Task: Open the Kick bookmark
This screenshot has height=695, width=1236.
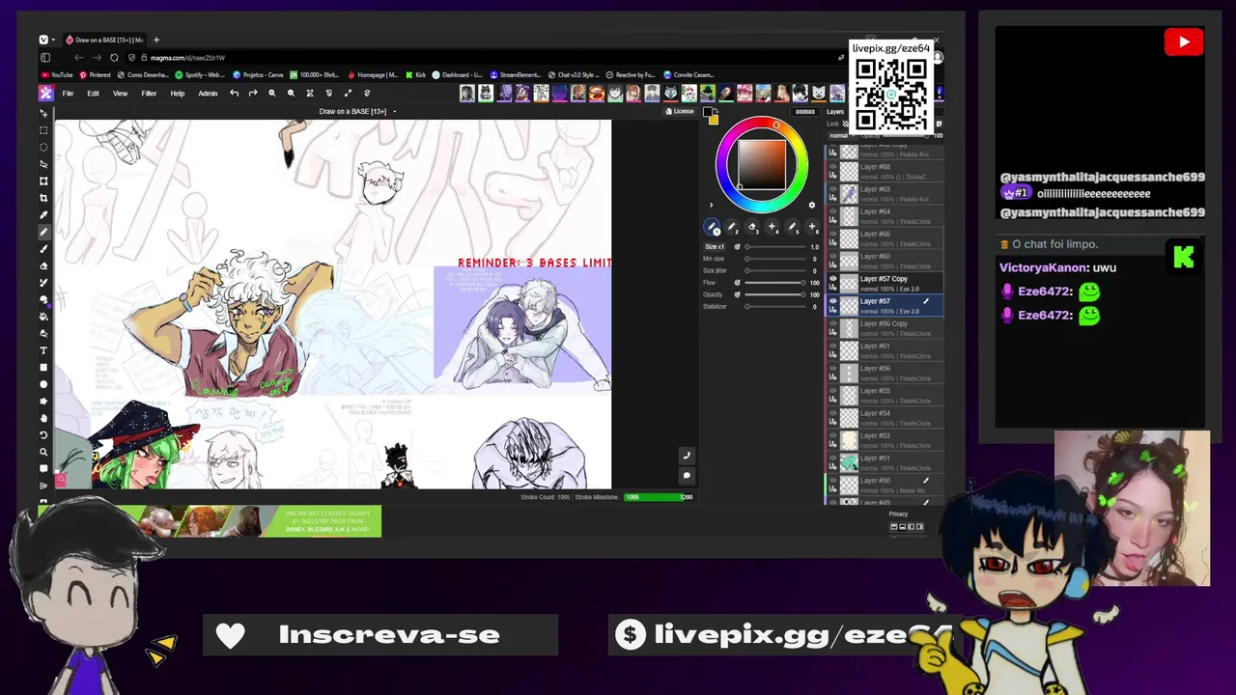Action: click(x=416, y=74)
